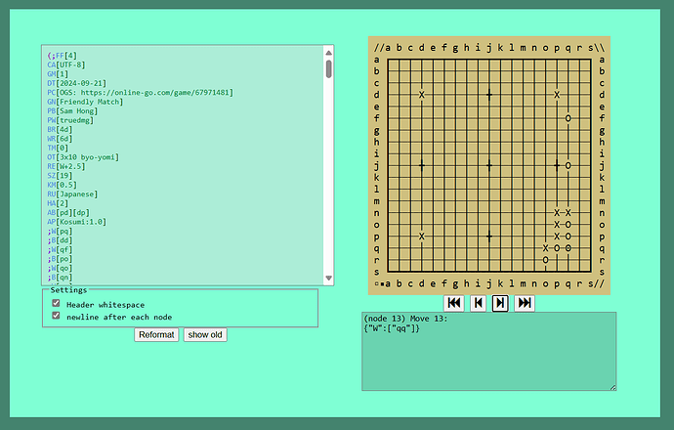Click the AB[pd][dp] line

click(68, 213)
